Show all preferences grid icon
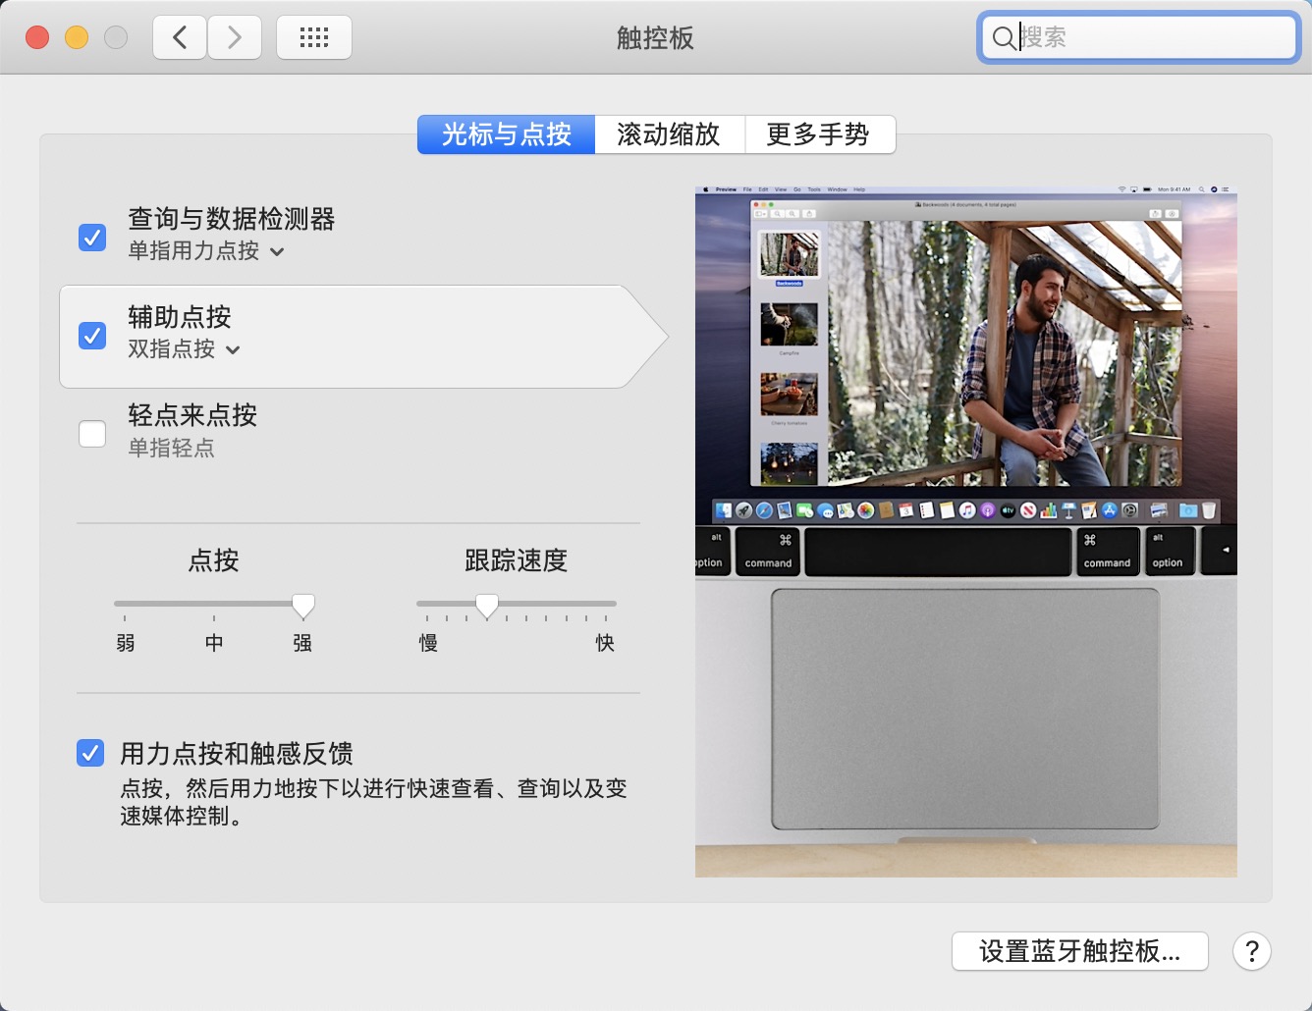The height and width of the screenshot is (1011, 1312). pos(314,38)
